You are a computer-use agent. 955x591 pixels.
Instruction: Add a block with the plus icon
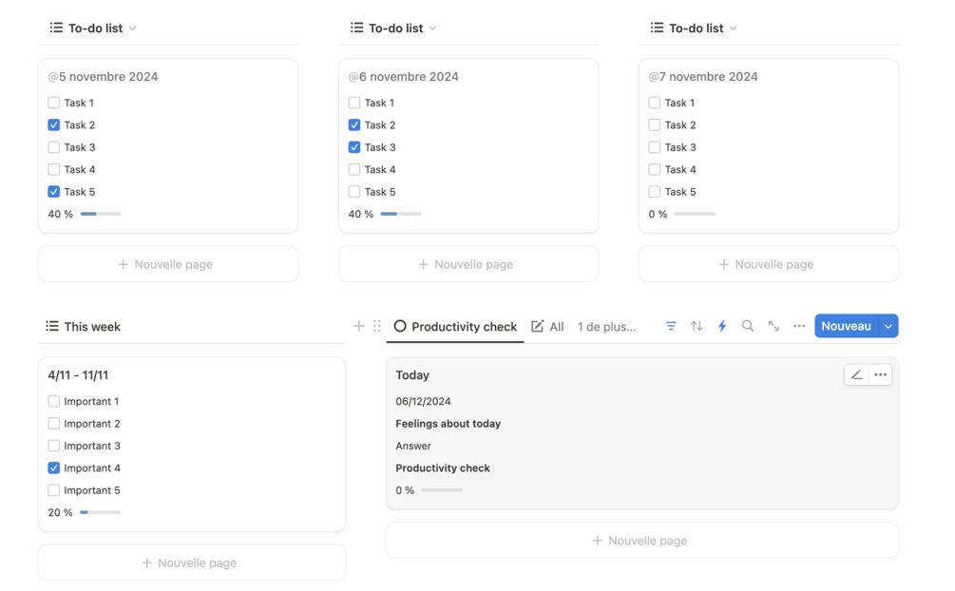(358, 326)
